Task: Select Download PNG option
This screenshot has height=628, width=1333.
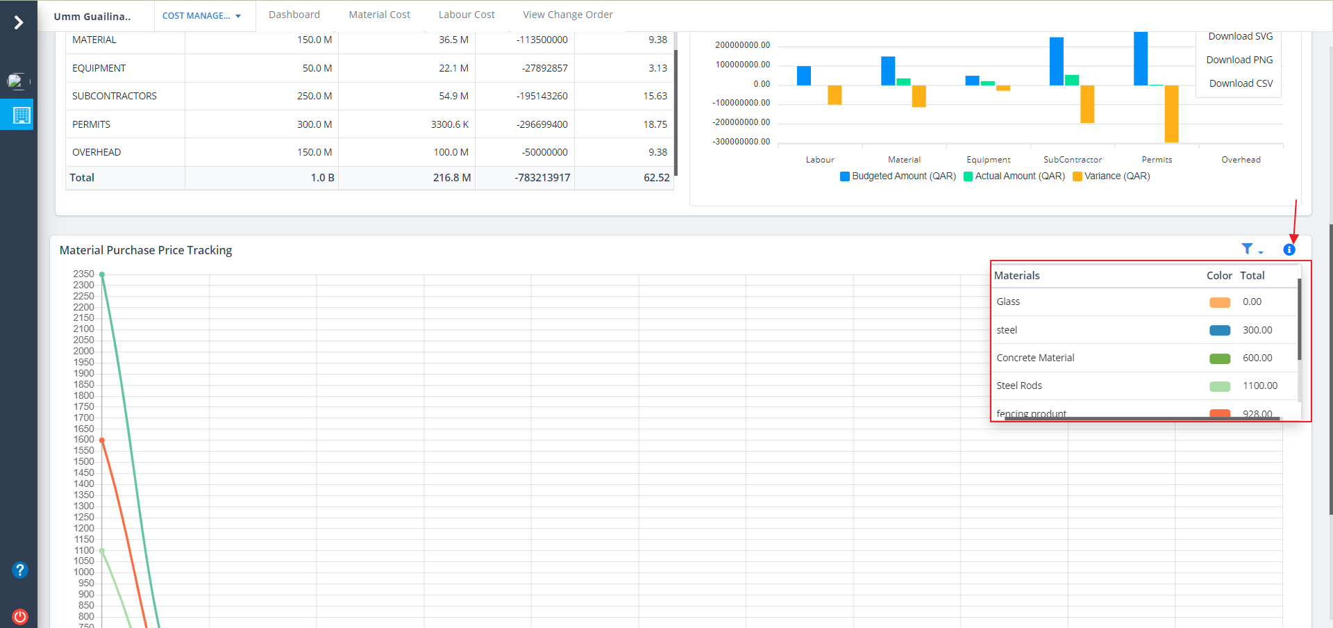Action: [x=1239, y=60]
